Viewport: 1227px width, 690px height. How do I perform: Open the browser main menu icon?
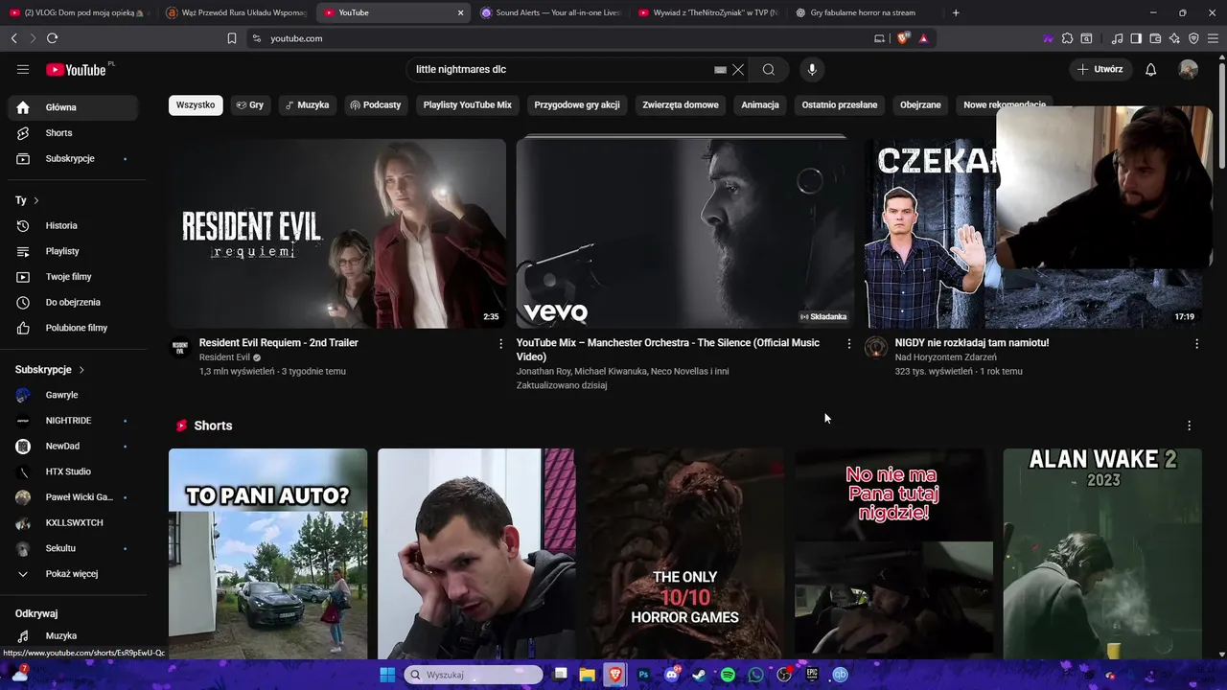(x=1213, y=38)
